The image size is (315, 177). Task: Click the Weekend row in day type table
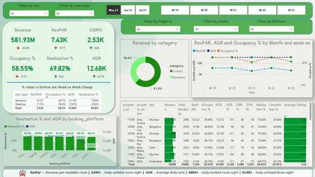[57, 100]
